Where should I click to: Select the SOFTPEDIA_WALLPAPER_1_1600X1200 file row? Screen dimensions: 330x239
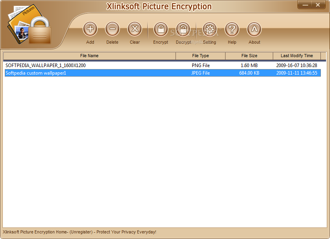(163, 66)
